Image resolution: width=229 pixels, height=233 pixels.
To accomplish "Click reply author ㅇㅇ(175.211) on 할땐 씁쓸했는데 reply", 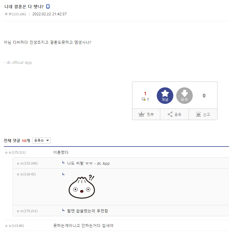I will point(27,211).
